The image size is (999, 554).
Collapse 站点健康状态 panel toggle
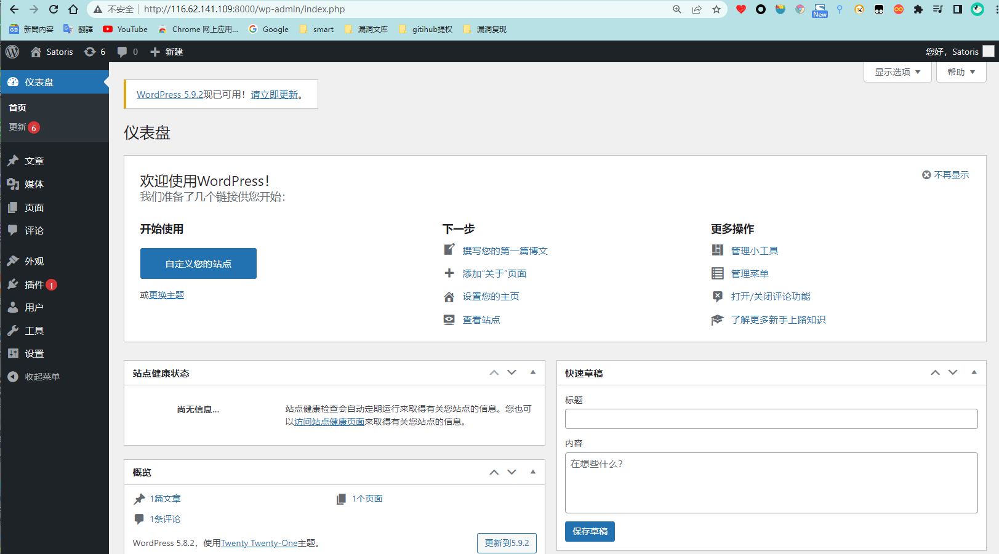pyautogui.click(x=533, y=372)
